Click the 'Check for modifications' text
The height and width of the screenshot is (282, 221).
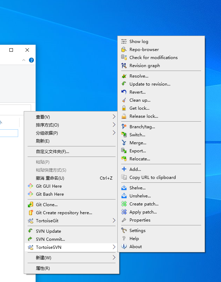pos(153,58)
